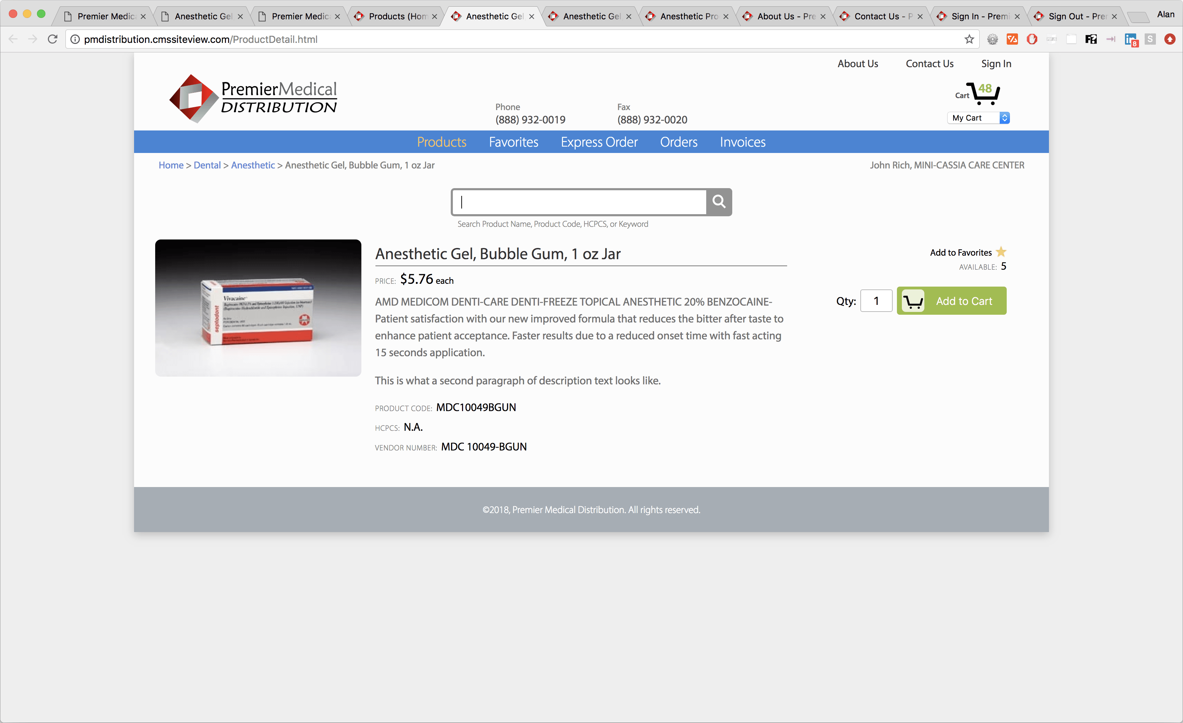Open the shopping cart icon showing 48
This screenshot has width=1183, height=723.
coord(983,93)
